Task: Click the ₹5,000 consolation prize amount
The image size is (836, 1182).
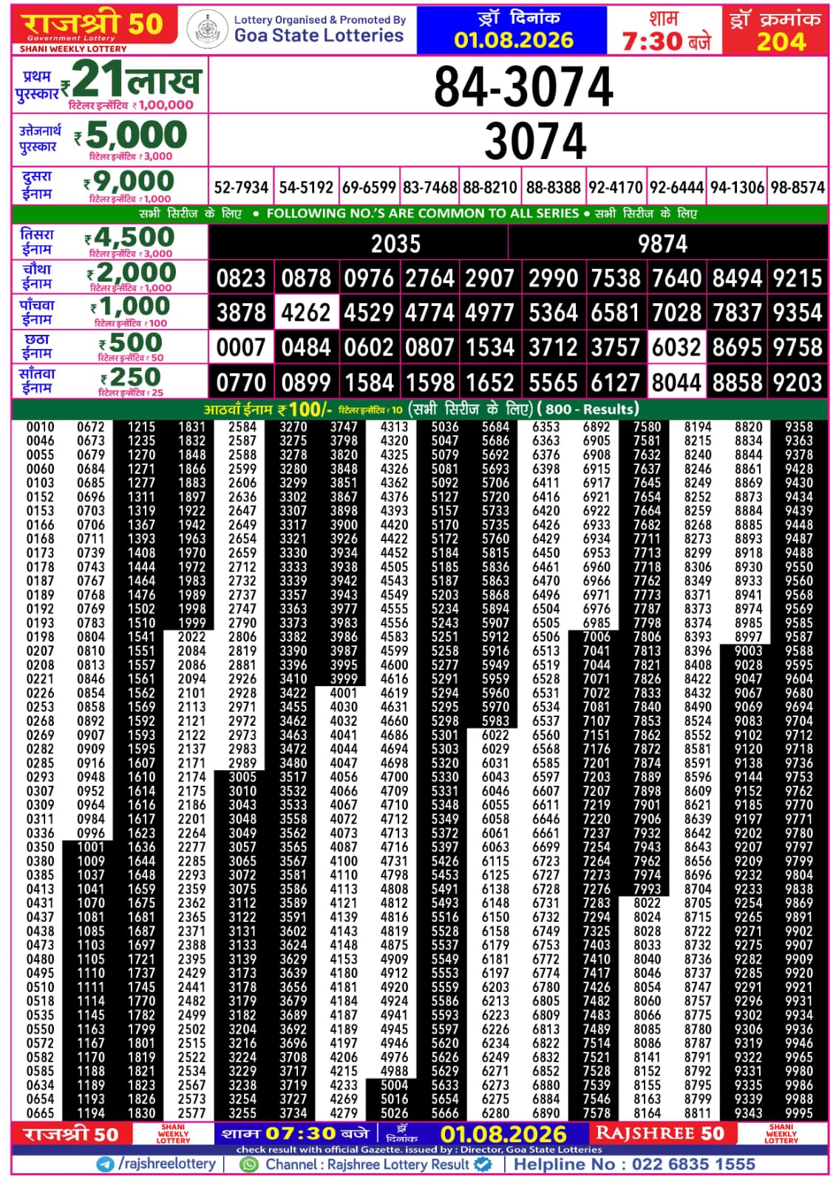Action: (x=131, y=135)
